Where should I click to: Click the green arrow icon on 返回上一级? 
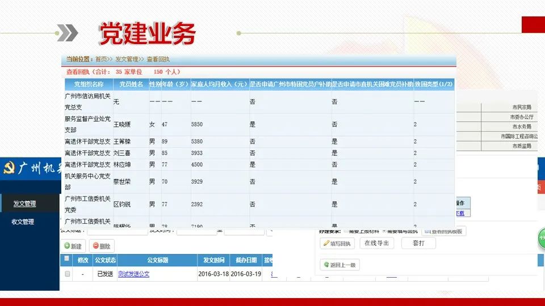tap(326, 265)
